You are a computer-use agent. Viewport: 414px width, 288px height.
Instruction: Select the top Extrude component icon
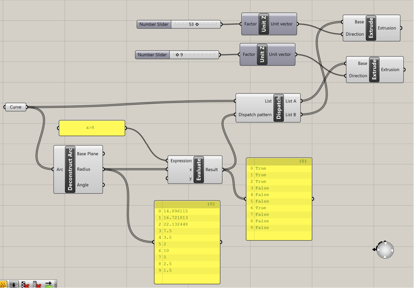(371, 28)
